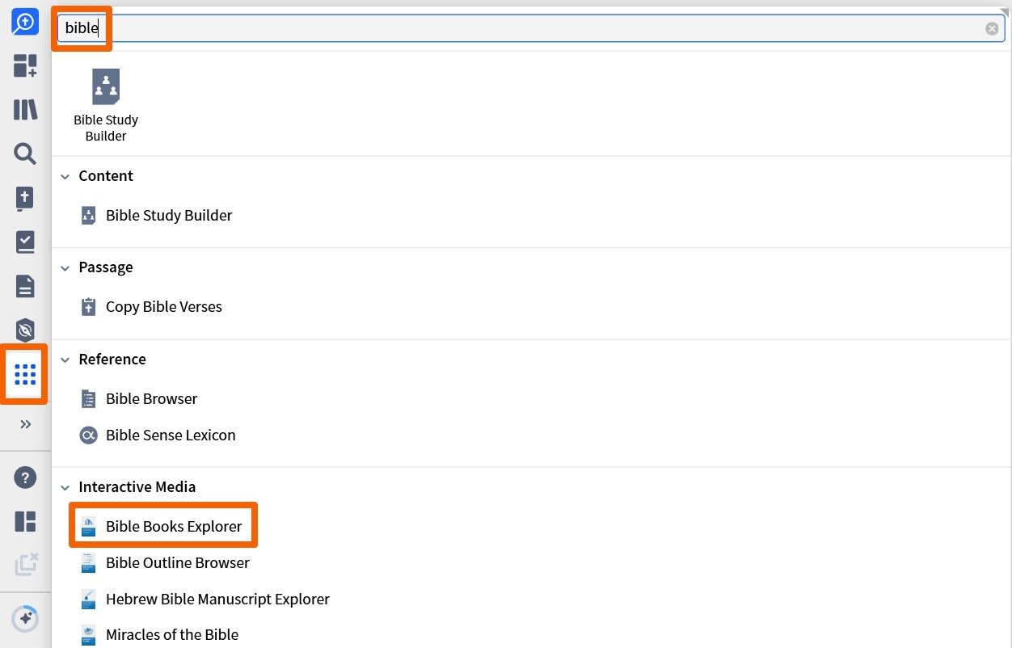Open the Logos home icon atop sidebar
Screen dimensions: 1012x648
pos(25,22)
